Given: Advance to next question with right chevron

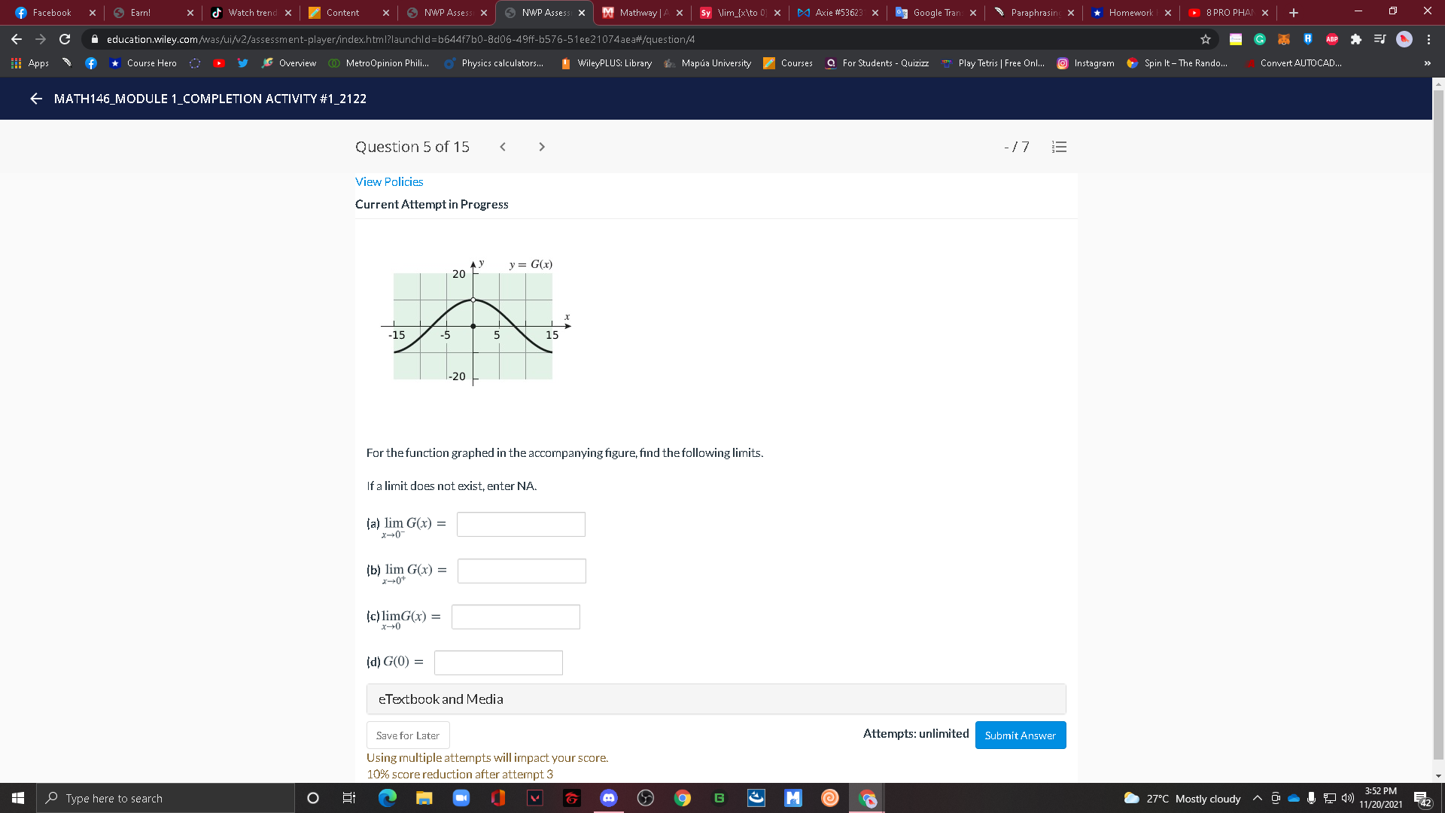Looking at the screenshot, I should pyautogui.click(x=542, y=147).
